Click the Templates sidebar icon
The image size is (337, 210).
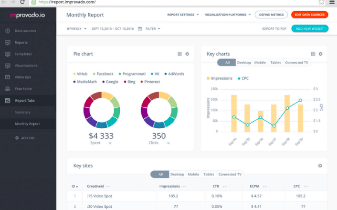pyautogui.click(x=8, y=54)
